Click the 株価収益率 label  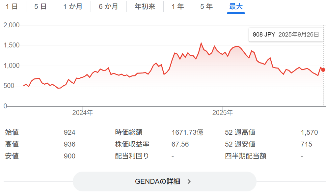(132, 144)
